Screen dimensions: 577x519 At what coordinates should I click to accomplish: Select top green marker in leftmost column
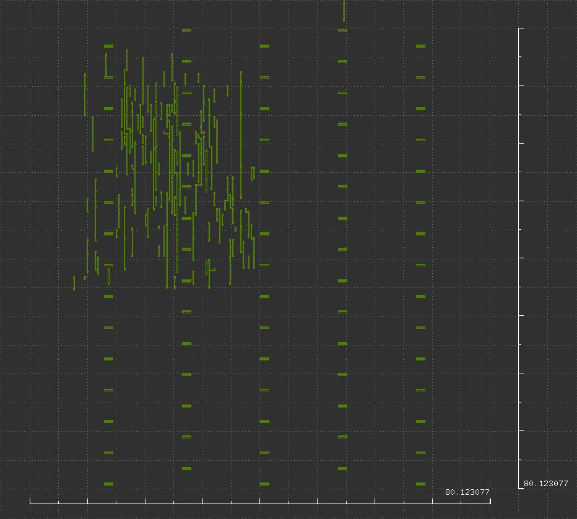108,46
